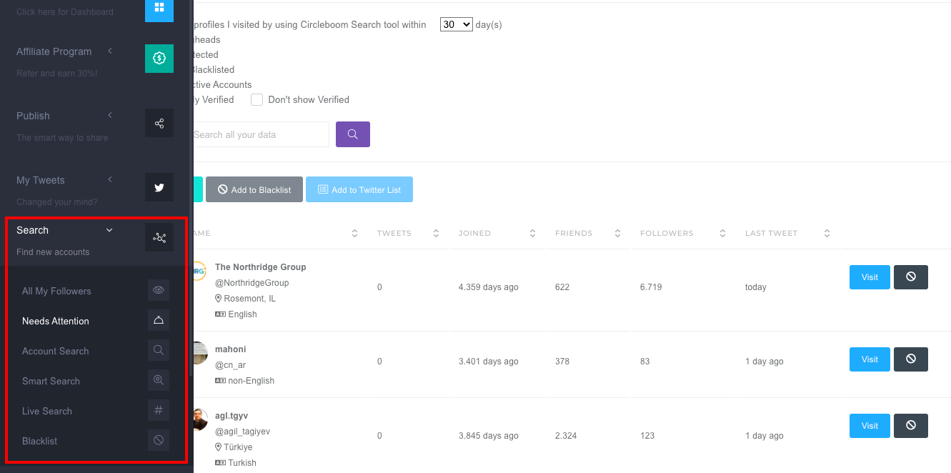
Task: Sort by the Last Tweet column
Action: click(827, 234)
